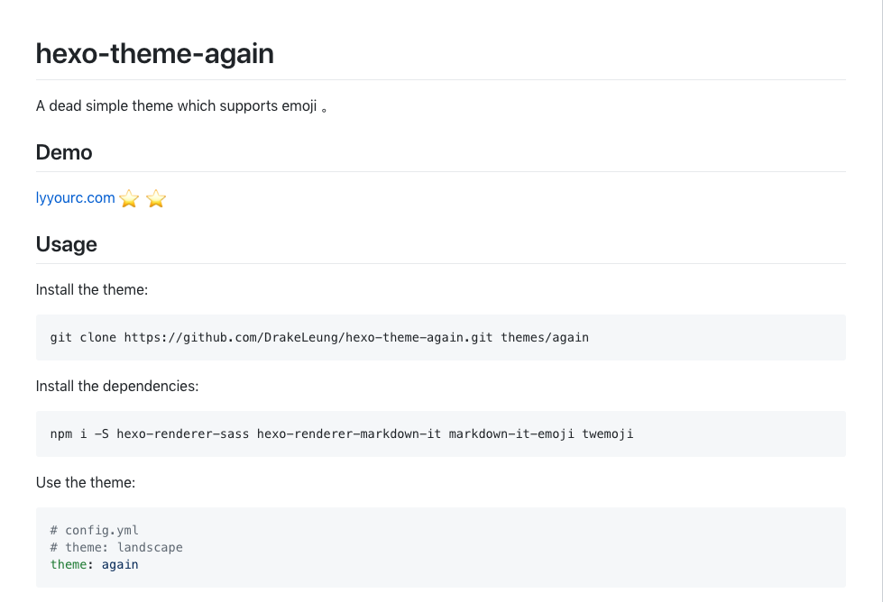
Task: Click the second star emoji in Demo section
Action: 156,199
